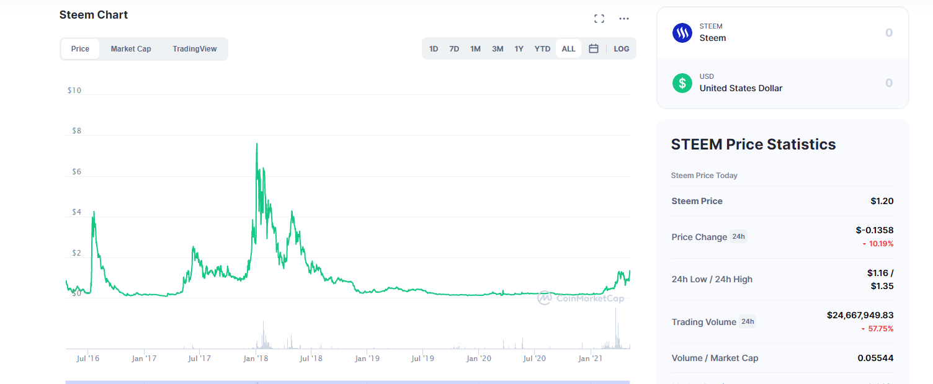Click the $24,667,949.83 trading volume value
Image resolution: width=933 pixels, height=384 pixels.
click(860, 315)
